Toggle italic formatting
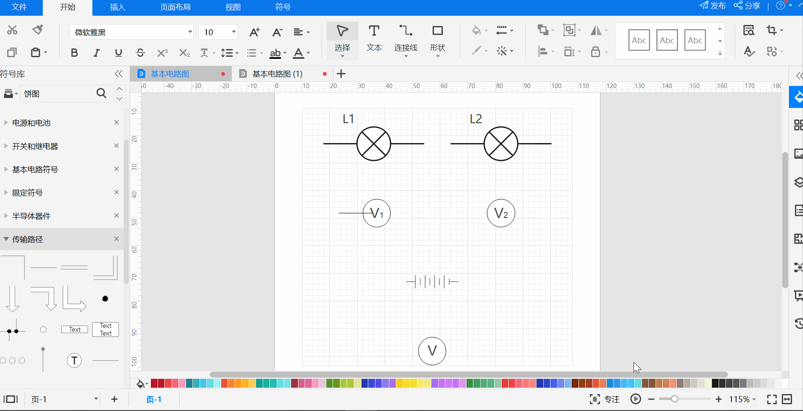The height and width of the screenshot is (411, 803). point(97,52)
